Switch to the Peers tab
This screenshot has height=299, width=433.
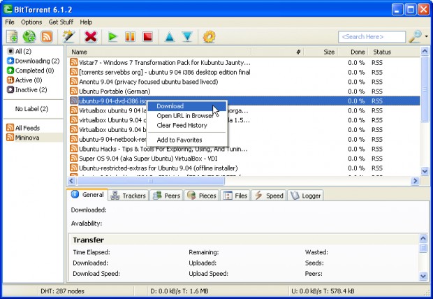pyautogui.click(x=166, y=196)
